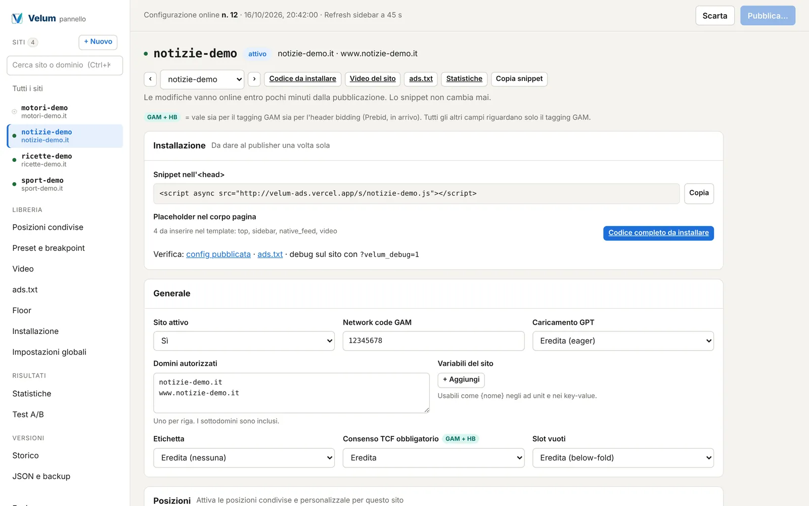
Task: Open the Etichetta dropdown
Action: [244, 458]
